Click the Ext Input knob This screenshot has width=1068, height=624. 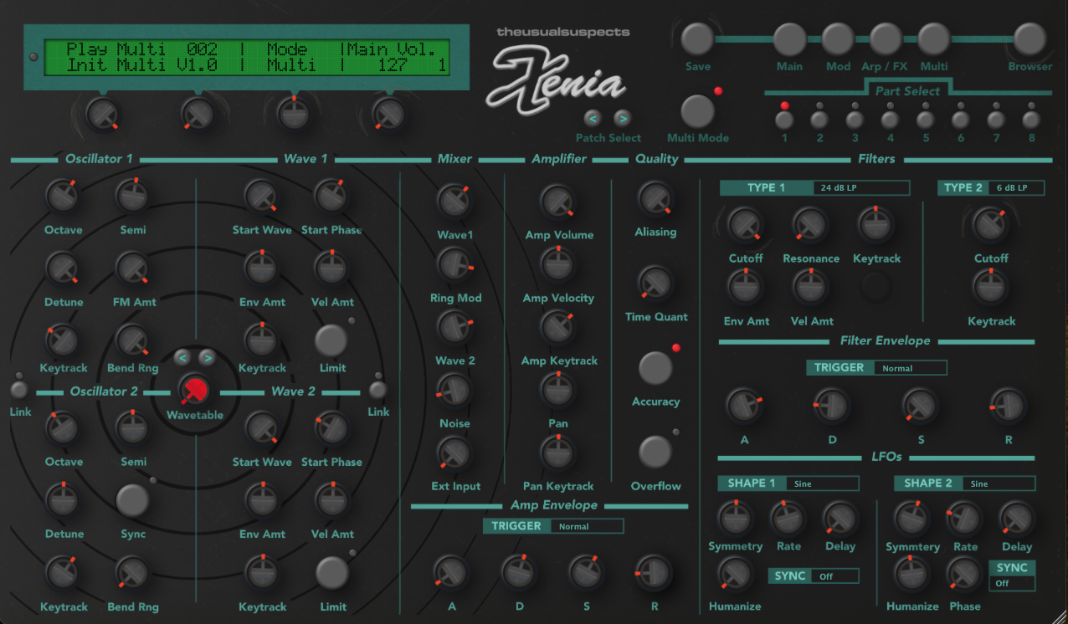pos(454,453)
